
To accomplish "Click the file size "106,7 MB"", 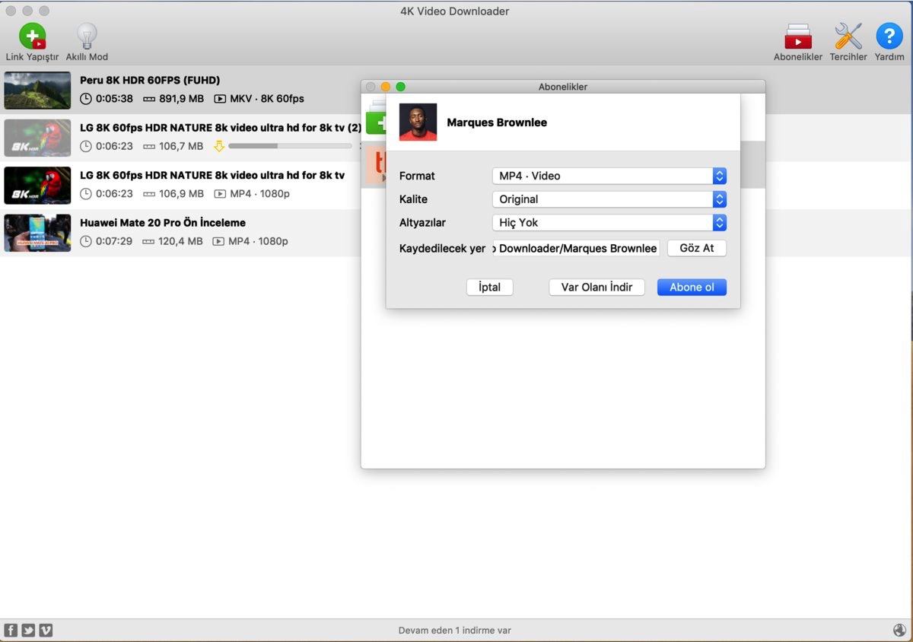I will [181, 146].
